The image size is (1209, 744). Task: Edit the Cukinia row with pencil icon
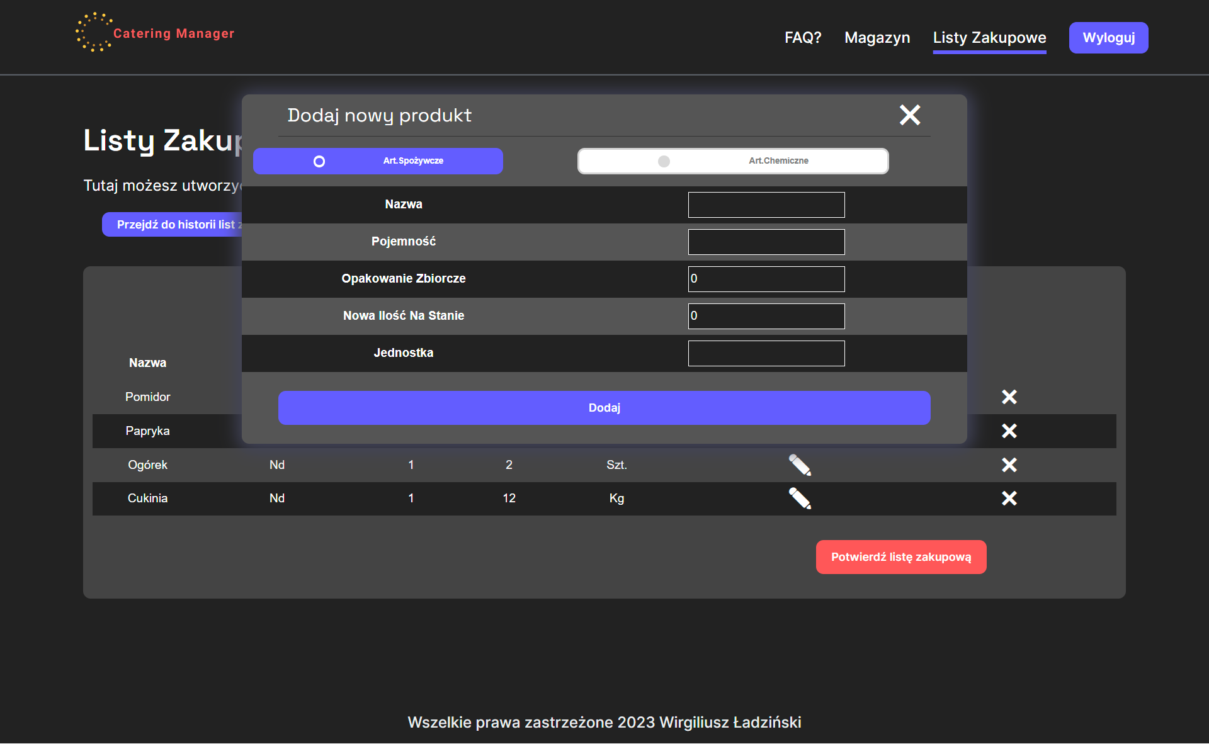[799, 499]
